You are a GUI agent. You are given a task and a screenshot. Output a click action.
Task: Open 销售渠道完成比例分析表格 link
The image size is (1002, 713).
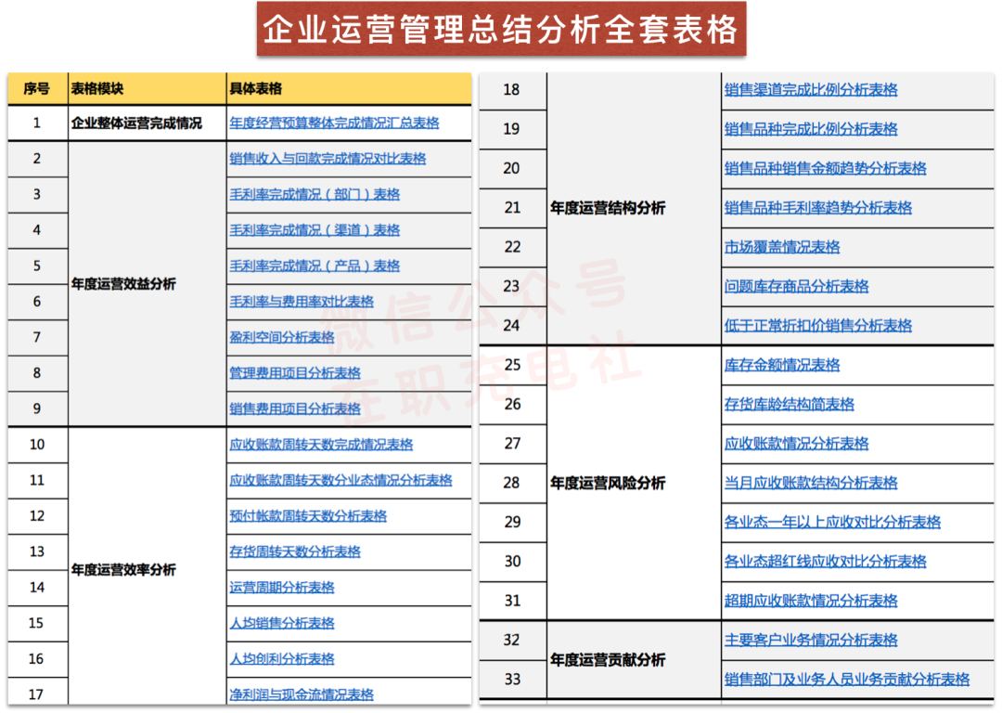point(811,90)
